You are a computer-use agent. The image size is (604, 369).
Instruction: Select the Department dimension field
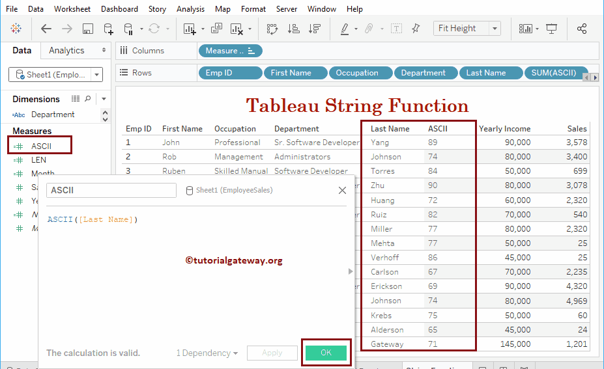[53, 115]
